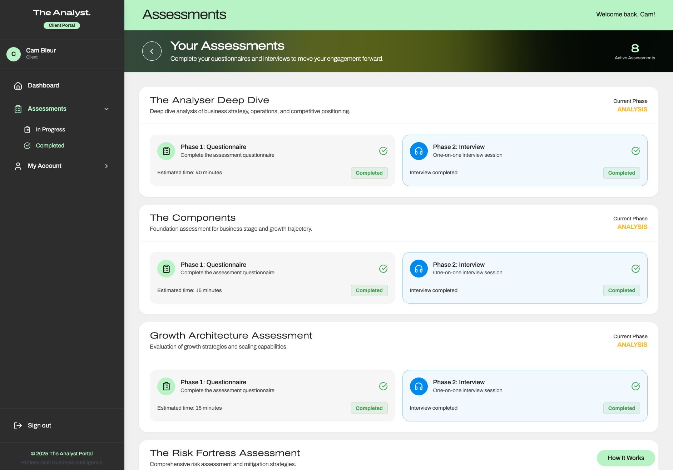The height and width of the screenshot is (470, 673).
Task: Click the How It Works button
Action: coord(626,458)
